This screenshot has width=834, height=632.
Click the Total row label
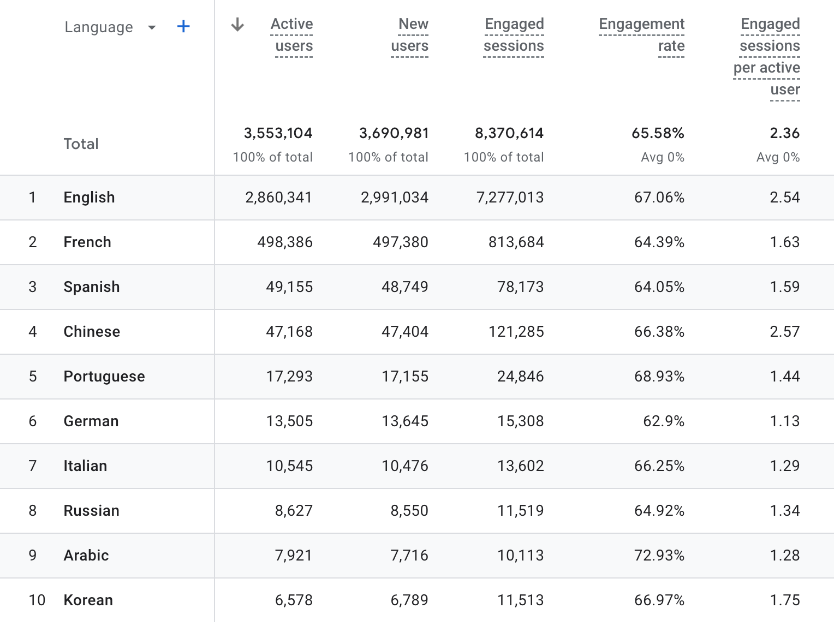tap(81, 144)
